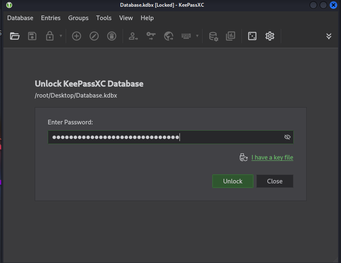Image resolution: width=341 pixels, height=263 pixels.
Task: Click the database path /root/Desktop/Database.kdbx
Action: pos(76,95)
